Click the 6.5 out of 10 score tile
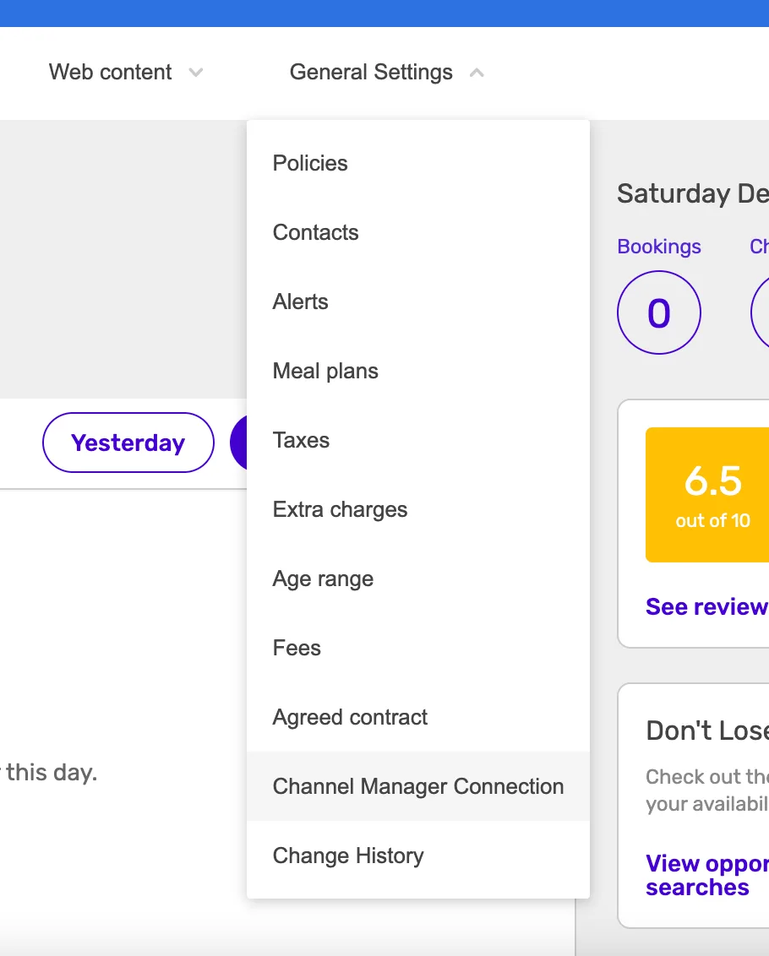Image resolution: width=769 pixels, height=956 pixels. pyautogui.click(x=707, y=495)
